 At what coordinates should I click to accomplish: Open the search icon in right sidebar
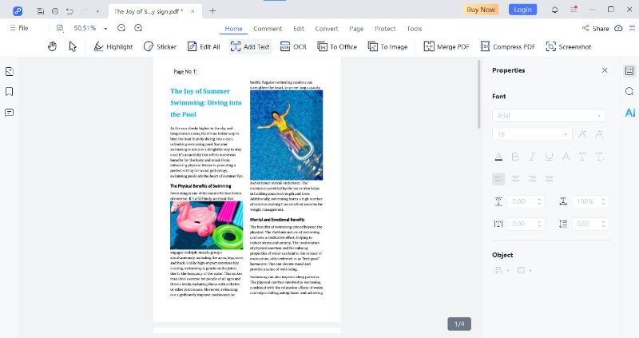[x=629, y=91]
